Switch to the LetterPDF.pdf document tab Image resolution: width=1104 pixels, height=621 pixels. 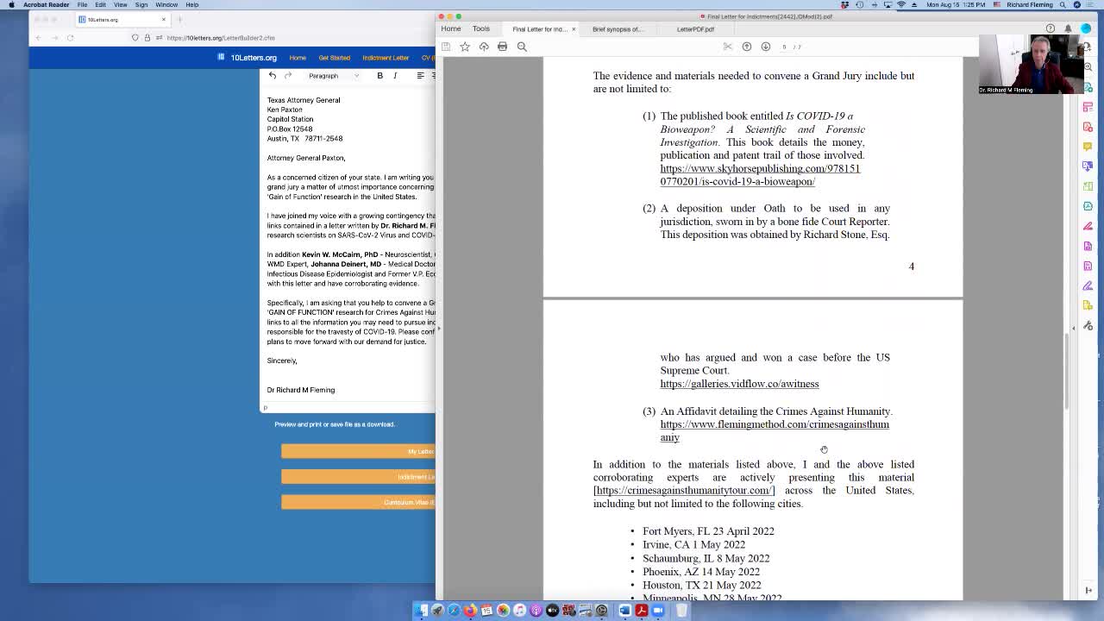[x=695, y=29]
